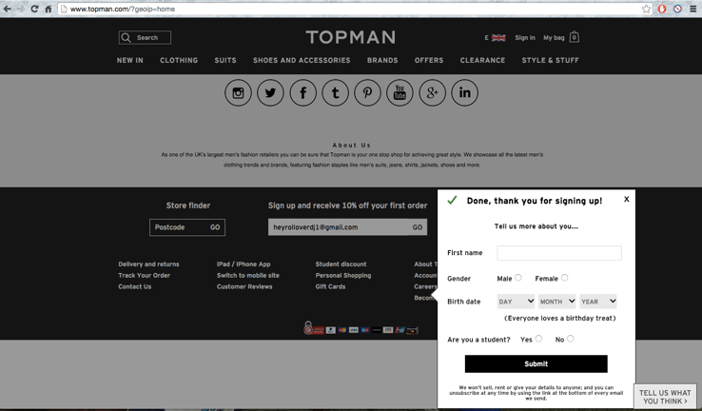Open Topman's Instagram page icon
Image resolution: width=702 pixels, height=411 pixels.
(238, 92)
